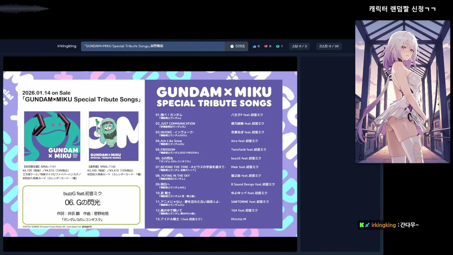This screenshot has height=255, width=453.
Task: Click artist Twinfield feat.初音ミク
Action: coord(249,150)
